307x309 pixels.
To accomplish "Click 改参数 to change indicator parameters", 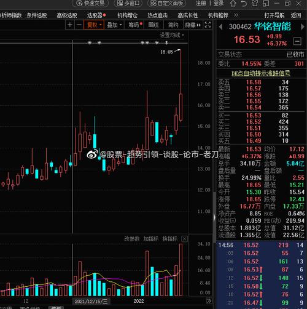I will (x=131, y=239).
